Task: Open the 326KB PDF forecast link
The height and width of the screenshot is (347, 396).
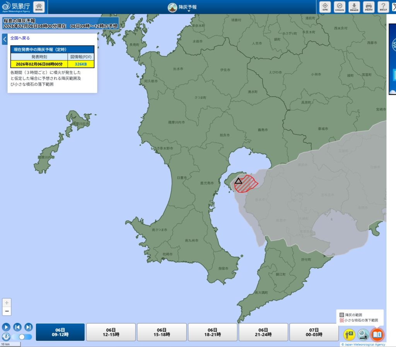Action: point(80,64)
